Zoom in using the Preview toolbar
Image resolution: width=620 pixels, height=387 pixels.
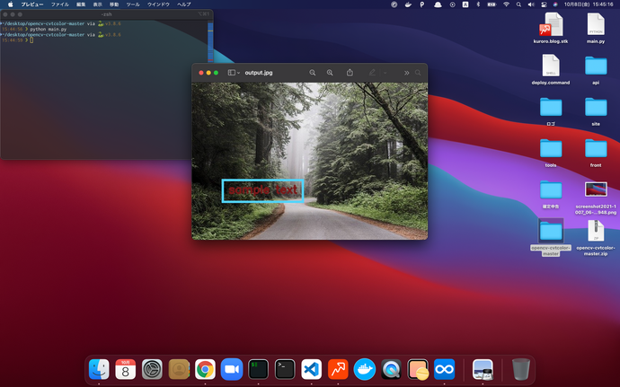(330, 73)
